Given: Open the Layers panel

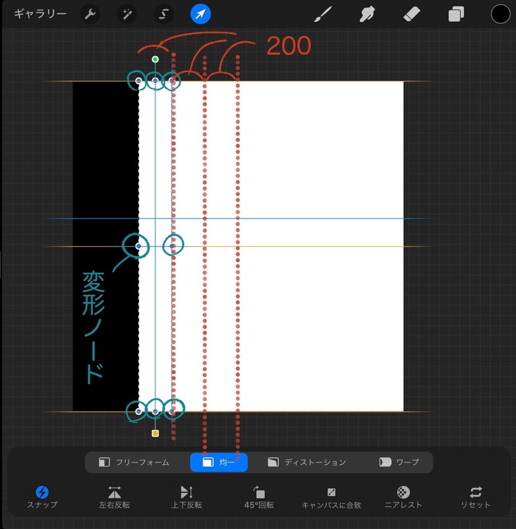Looking at the screenshot, I should click(456, 15).
